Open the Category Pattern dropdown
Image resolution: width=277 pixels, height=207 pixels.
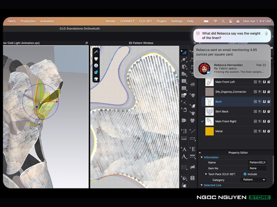[253, 180]
